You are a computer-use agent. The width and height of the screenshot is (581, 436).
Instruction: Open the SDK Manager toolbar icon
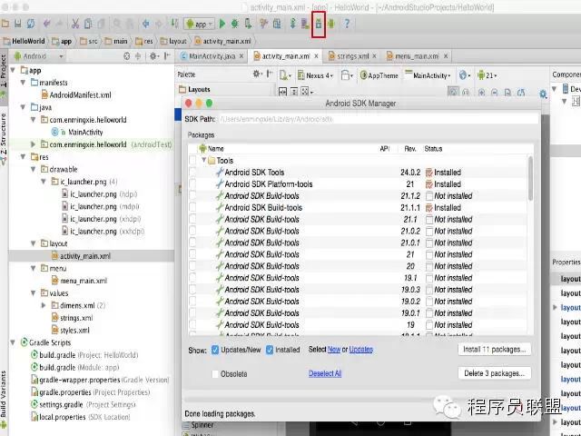(x=319, y=25)
